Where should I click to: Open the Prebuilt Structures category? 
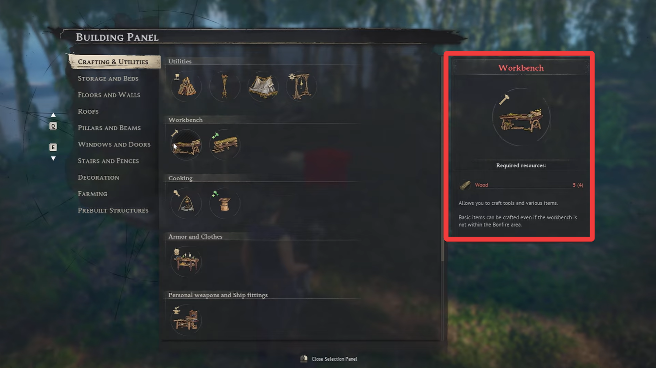pyautogui.click(x=113, y=210)
